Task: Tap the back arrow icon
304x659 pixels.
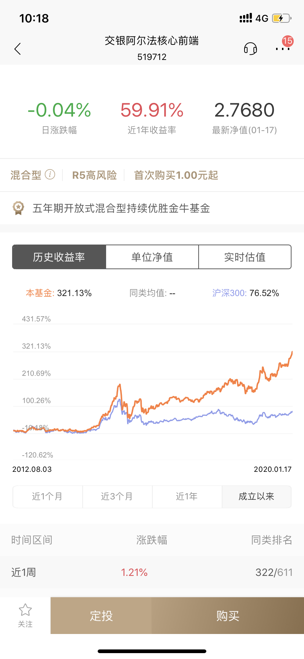Action: click(17, 49)
